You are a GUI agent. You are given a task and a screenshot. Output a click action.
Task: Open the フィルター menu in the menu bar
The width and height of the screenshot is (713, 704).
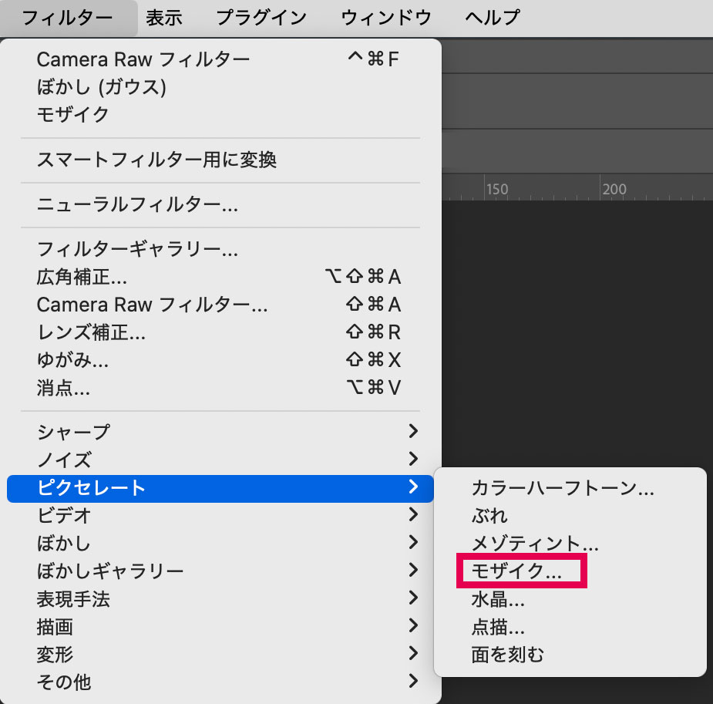tap(67, 19)
